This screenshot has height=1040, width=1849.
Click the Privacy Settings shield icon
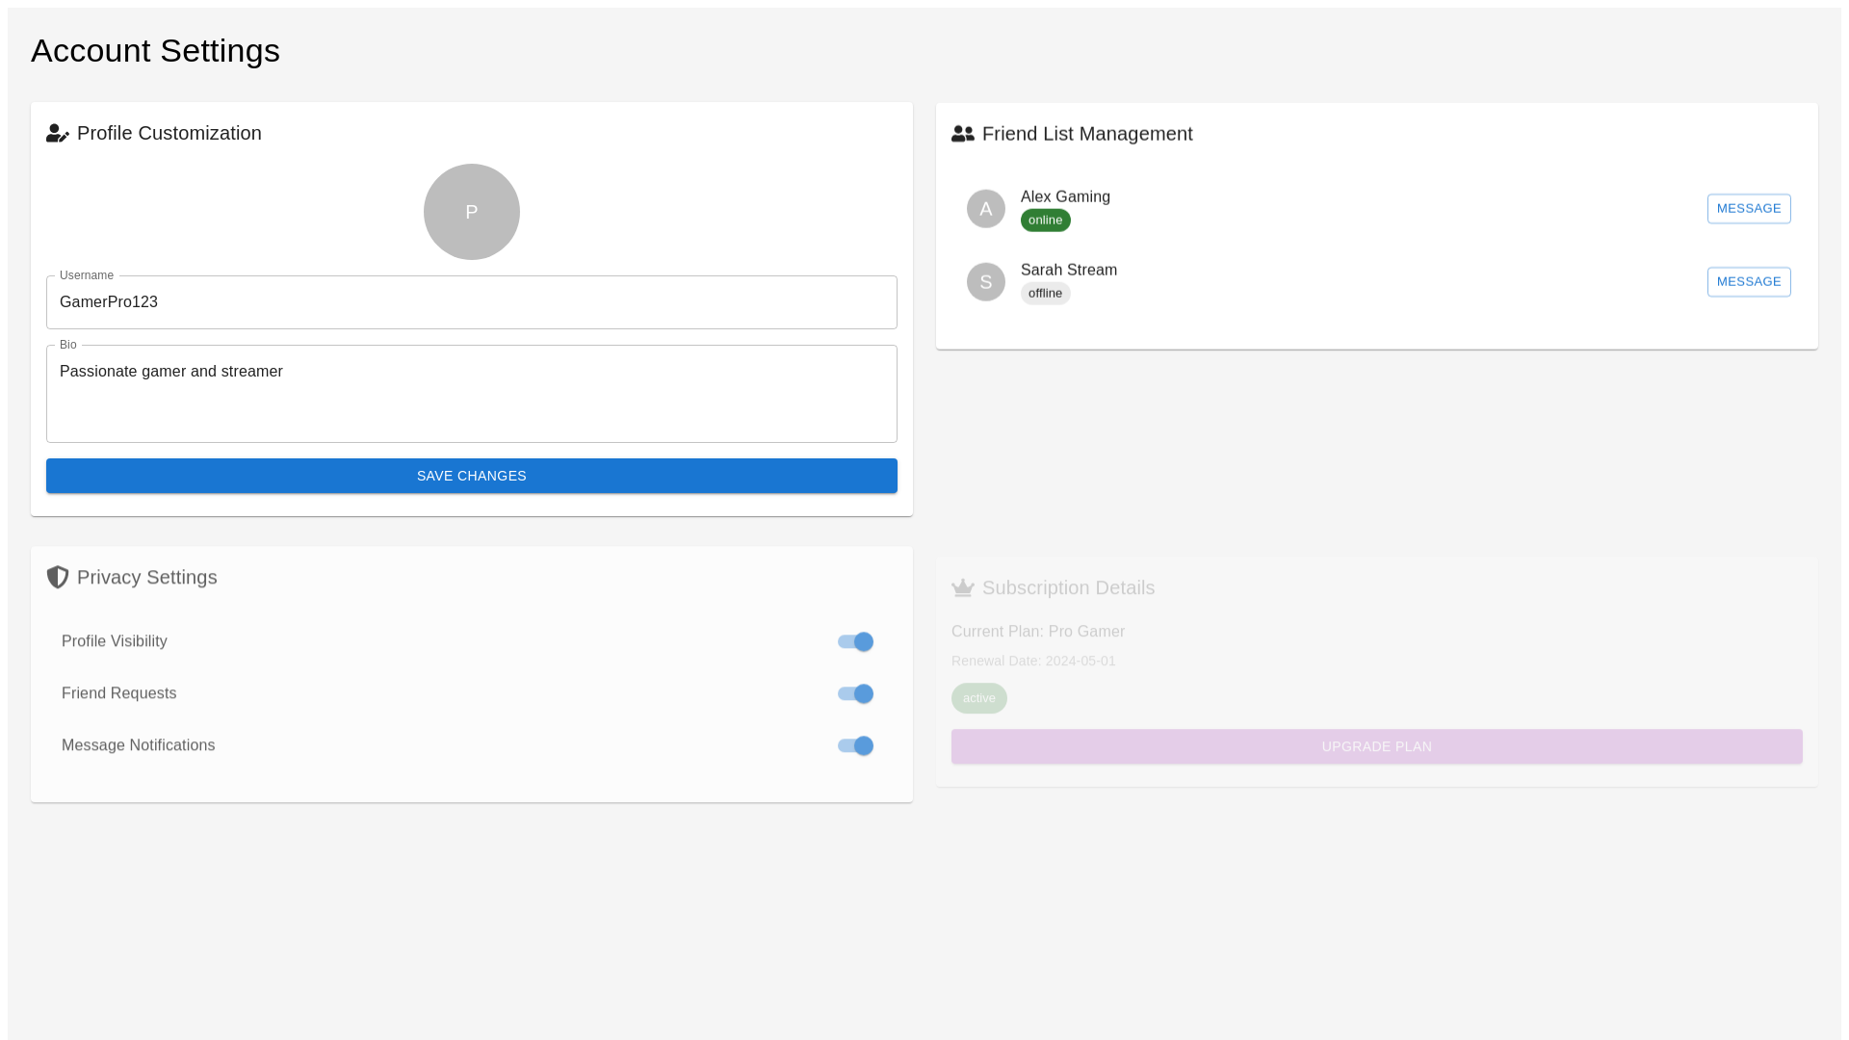pyautogui.click(x=57, y=577)
